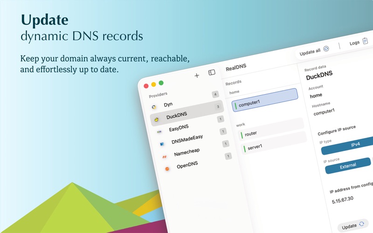This screenshot has width=373, height=233.
Task: Select Dyn in the providers list
Action: (x=185, y=102)
